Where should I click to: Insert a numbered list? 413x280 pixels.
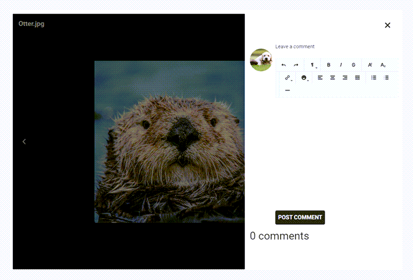tap(386, 78)
